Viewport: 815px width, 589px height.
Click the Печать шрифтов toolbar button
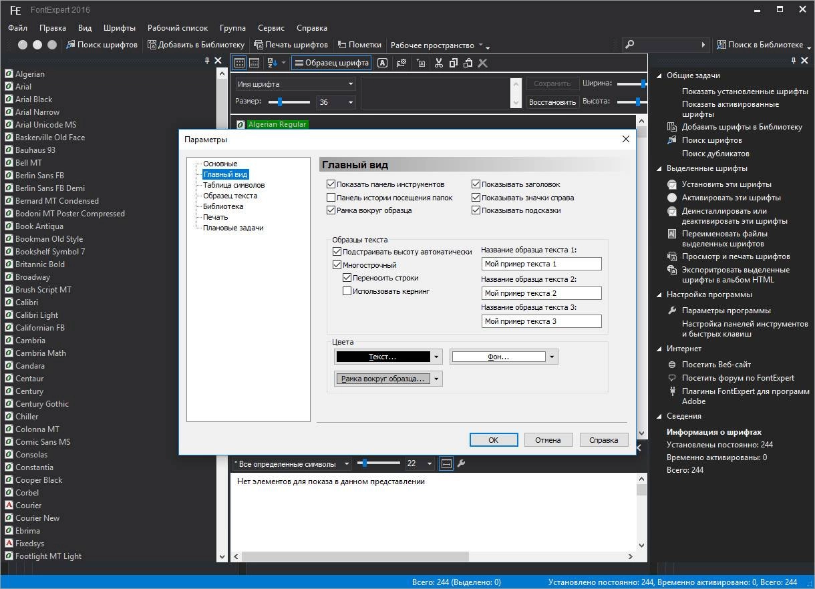tap(291, 45)
